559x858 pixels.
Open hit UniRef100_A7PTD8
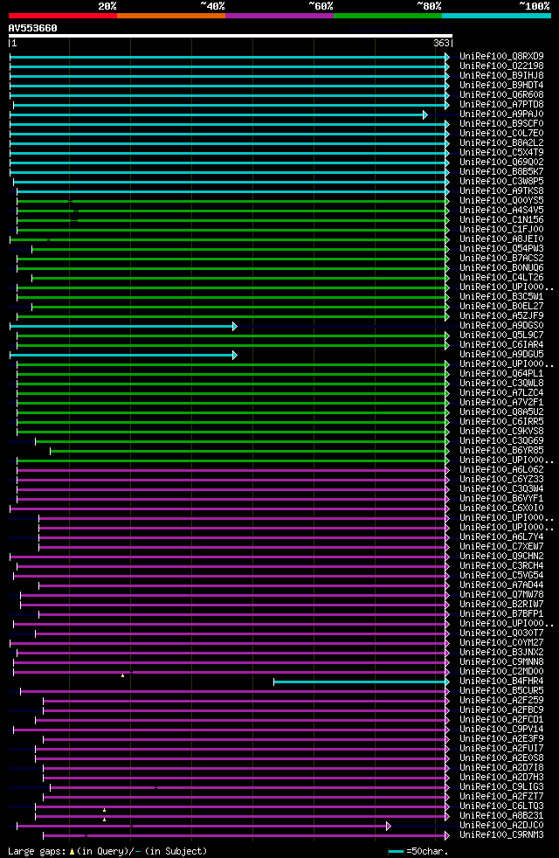click(x=501, y=105)
